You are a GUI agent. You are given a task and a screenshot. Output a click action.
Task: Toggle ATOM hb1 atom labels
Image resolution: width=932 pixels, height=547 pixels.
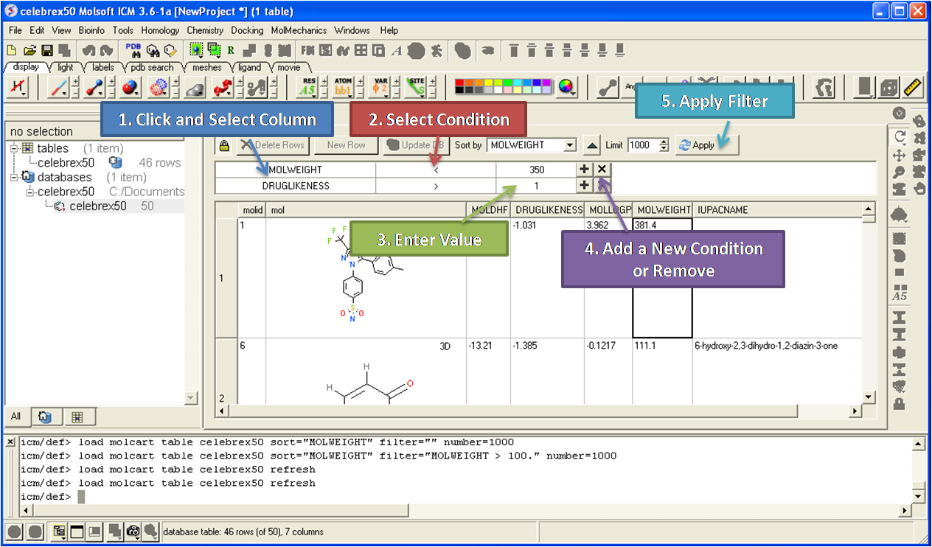pyautogui.click(x=344, y=87)
